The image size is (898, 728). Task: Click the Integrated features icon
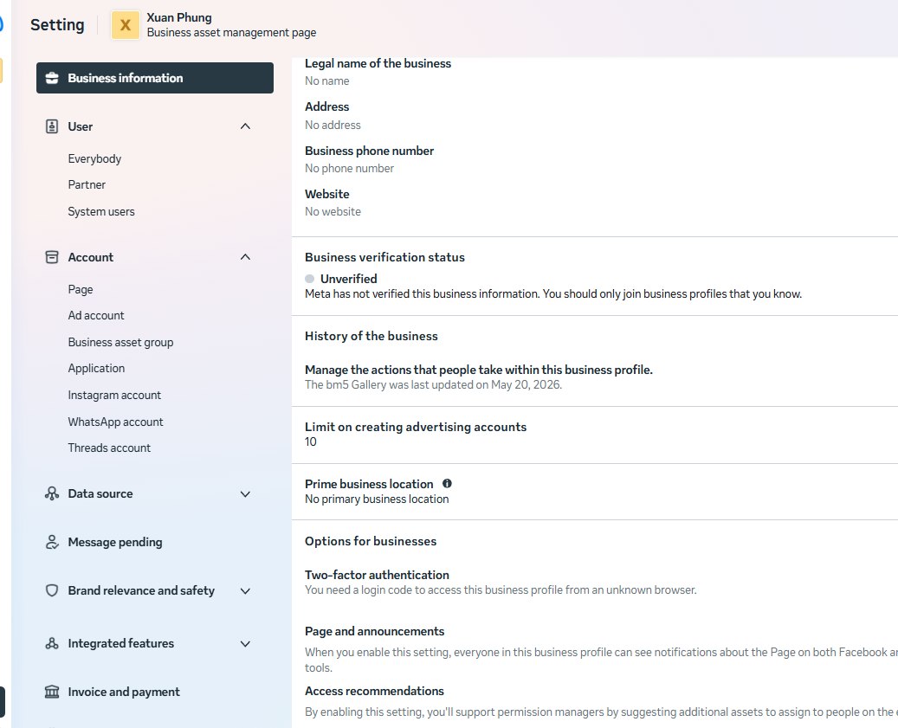[x=52, y=643]
